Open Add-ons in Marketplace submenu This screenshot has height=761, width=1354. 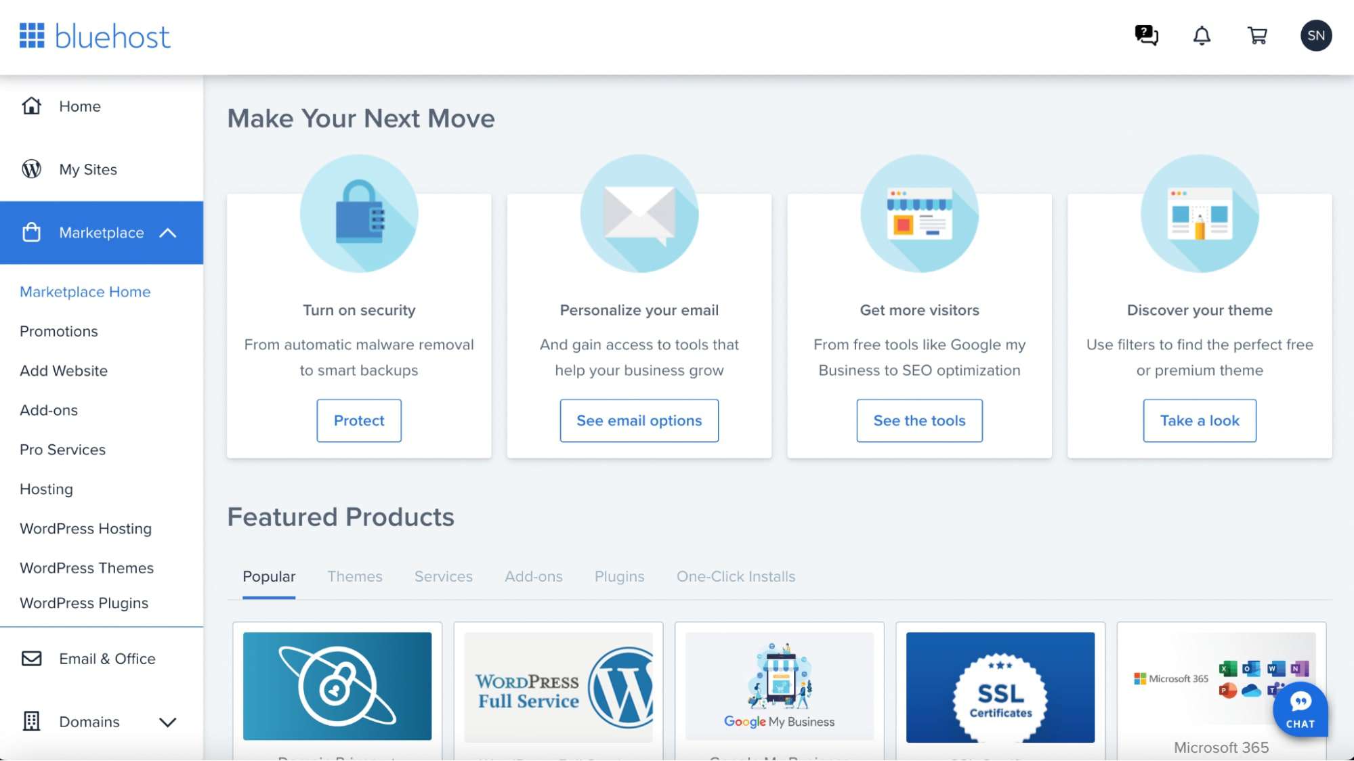pos(49,410)
